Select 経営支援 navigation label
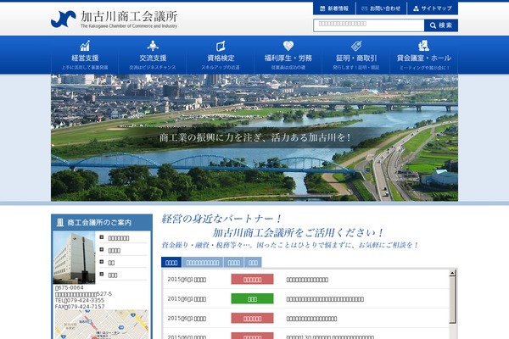The image size is (509, 339). 85,58
